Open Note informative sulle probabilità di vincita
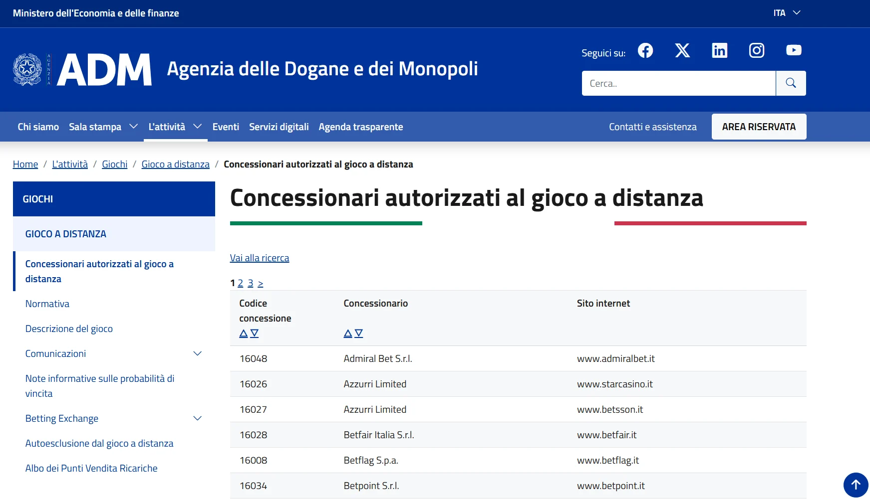 click(x=100, y=386)
